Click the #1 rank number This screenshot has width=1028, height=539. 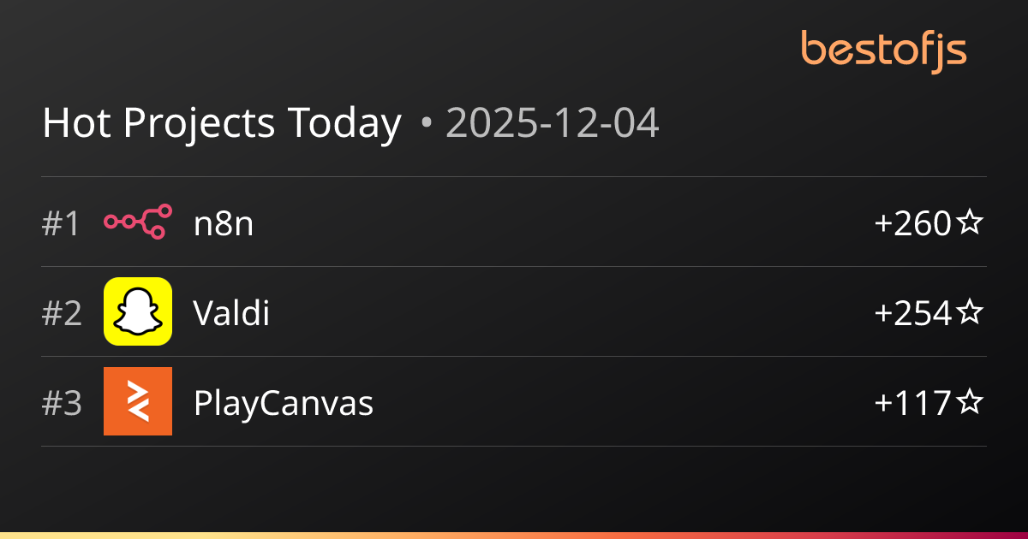[61, 224]
